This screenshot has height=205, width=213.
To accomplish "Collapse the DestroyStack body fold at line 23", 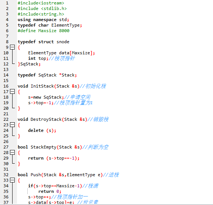I will [x=12, y=125].
